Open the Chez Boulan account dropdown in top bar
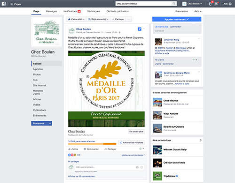The width and height of the screenshot is (235, 183). pyautogui.click(x=195, y=4)
